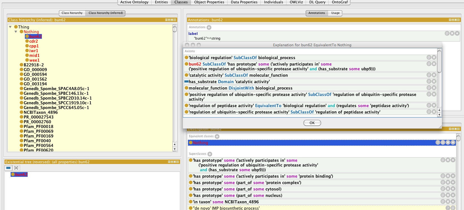Viewport: 464px width, 210px height.
Task: Remove the 'in taxon' NCBITaxon_4896 superclass
Action: 448,201
